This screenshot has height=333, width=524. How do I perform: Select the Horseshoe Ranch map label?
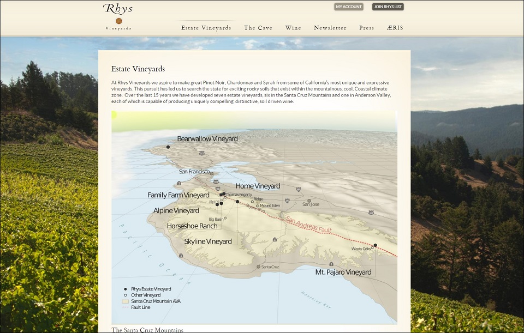click(x=192, y=226)
